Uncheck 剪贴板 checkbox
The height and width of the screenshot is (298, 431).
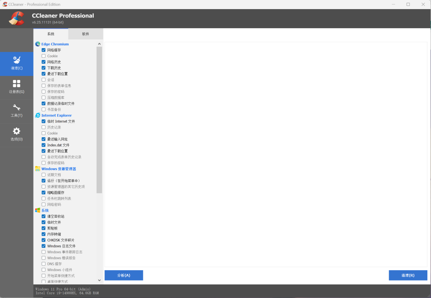[43, 228]
